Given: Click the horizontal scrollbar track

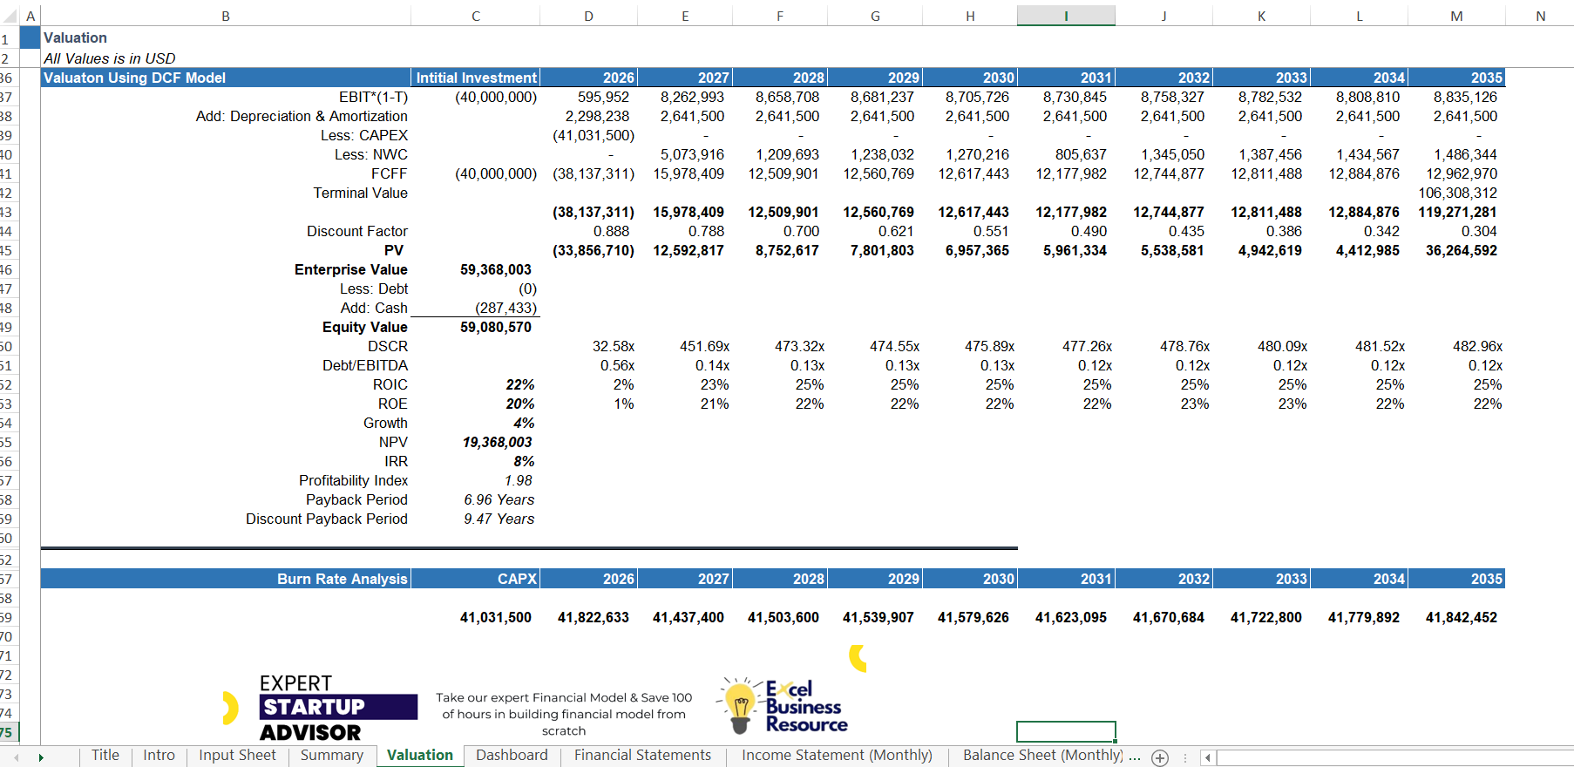Looking at the screenshot, I should pos(1394,757).
